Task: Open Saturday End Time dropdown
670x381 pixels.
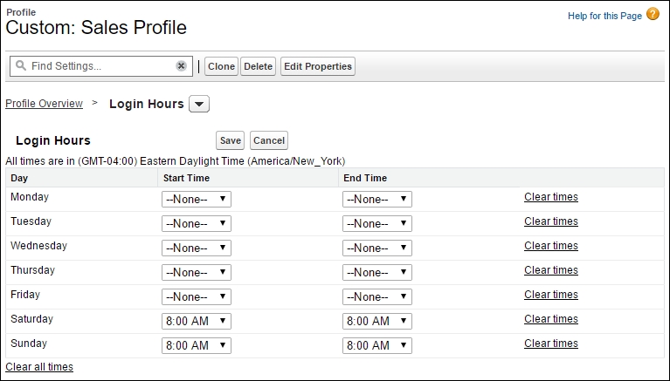Action: [377, 321]
